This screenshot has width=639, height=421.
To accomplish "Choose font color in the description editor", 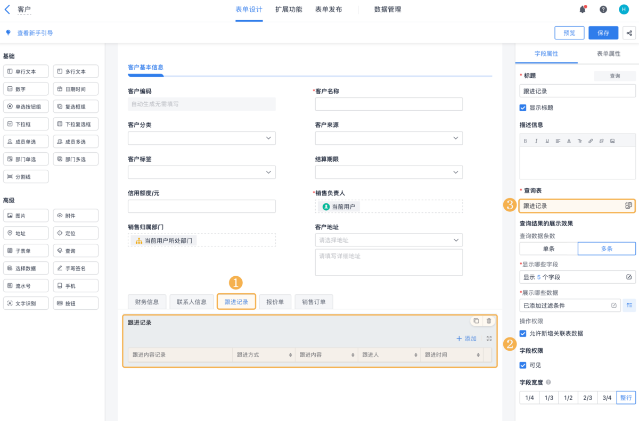I will (569, 141).
